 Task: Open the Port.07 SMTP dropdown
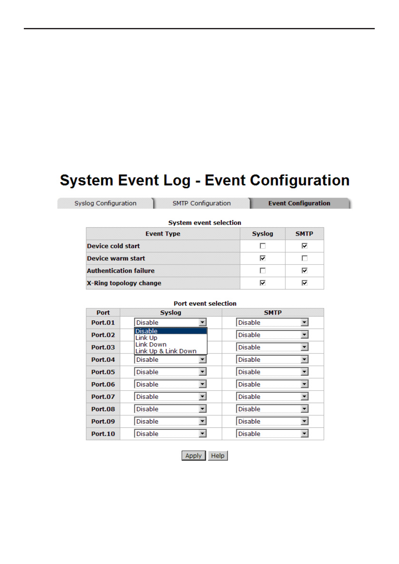(x=272, y=396)
